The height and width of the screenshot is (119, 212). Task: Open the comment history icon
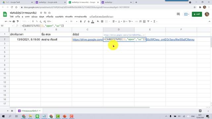tap(178, 14)
